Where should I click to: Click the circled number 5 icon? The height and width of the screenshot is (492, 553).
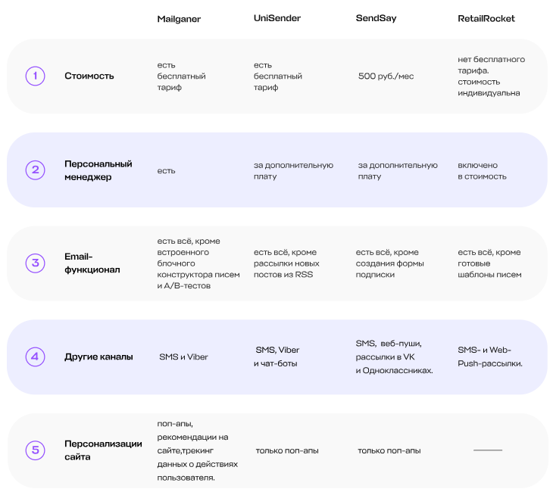[36, 450]
